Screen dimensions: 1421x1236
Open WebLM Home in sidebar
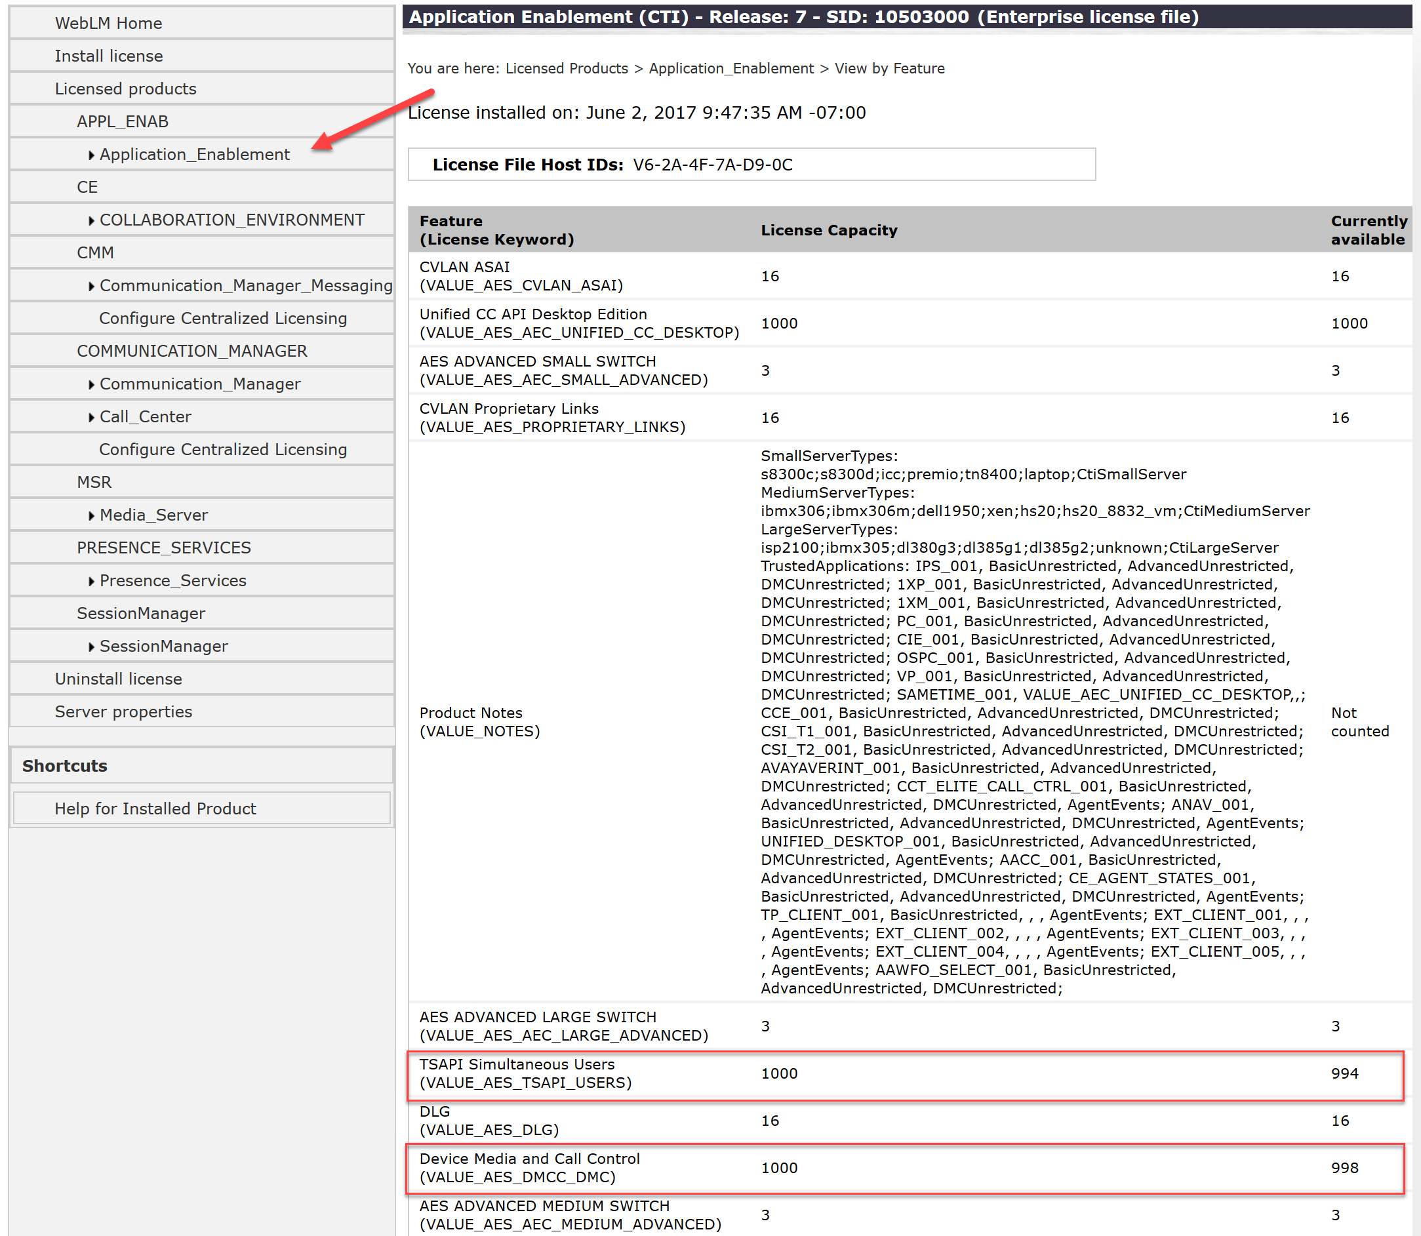(108, 23)
